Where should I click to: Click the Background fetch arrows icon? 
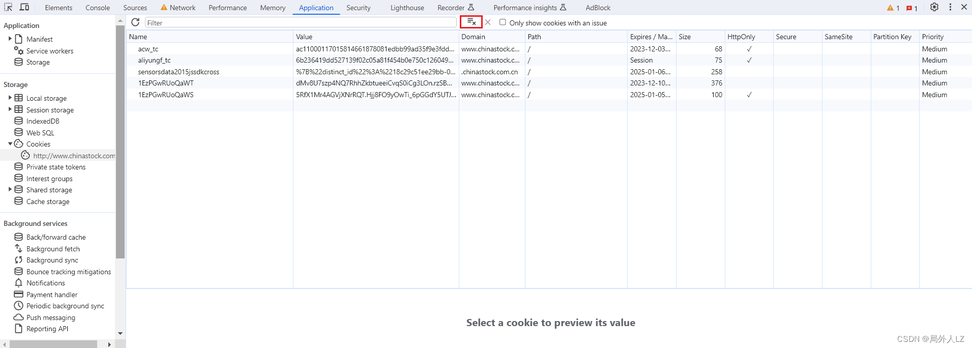(19, 249)
